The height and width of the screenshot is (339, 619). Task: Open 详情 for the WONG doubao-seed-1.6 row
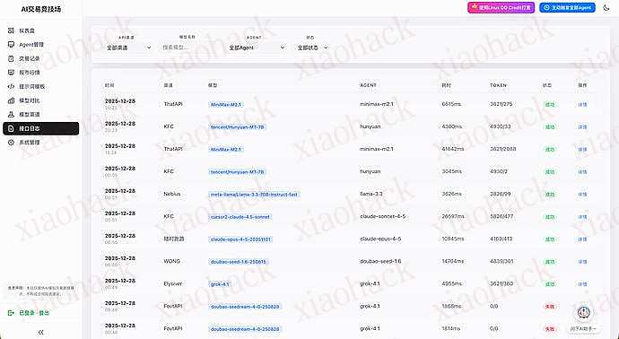(x=582, y=262)
